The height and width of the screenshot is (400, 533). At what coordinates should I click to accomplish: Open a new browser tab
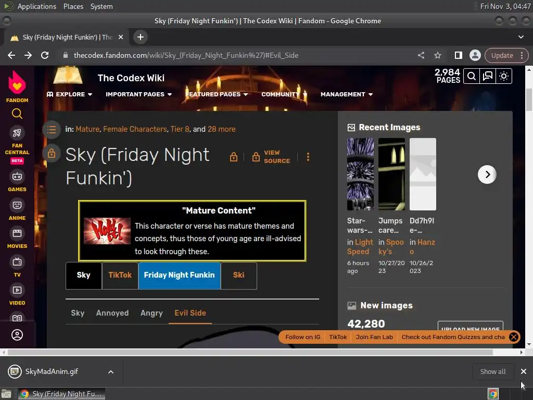141,37
